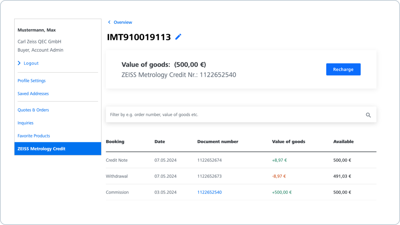
Task: Click the pencil edit icon beside IMT910019113
Action: pyautogui.click(x=178, y=37)
